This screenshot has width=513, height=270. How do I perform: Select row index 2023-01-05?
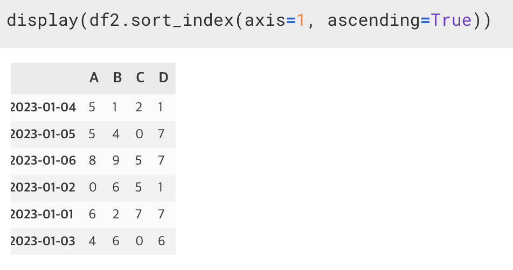[43, 134]
